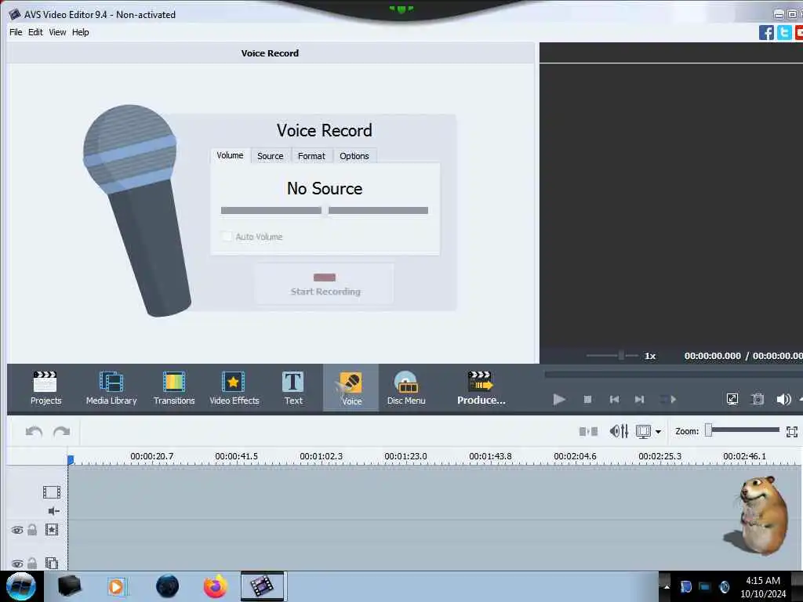This screenshot has width=803, height=602.
Task: Zoom timeline to fit with the fit icon
Action: 792,432
